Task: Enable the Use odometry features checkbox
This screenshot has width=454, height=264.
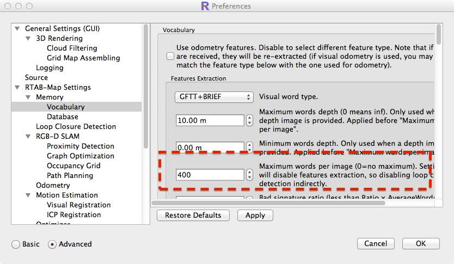Action: pos(170,57)
